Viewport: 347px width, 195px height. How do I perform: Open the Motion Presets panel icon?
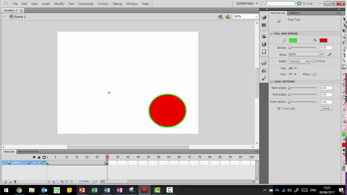coord(264,79)
